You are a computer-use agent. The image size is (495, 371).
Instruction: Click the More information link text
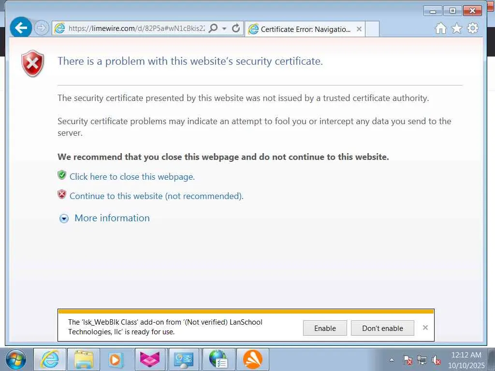[112, 218]
